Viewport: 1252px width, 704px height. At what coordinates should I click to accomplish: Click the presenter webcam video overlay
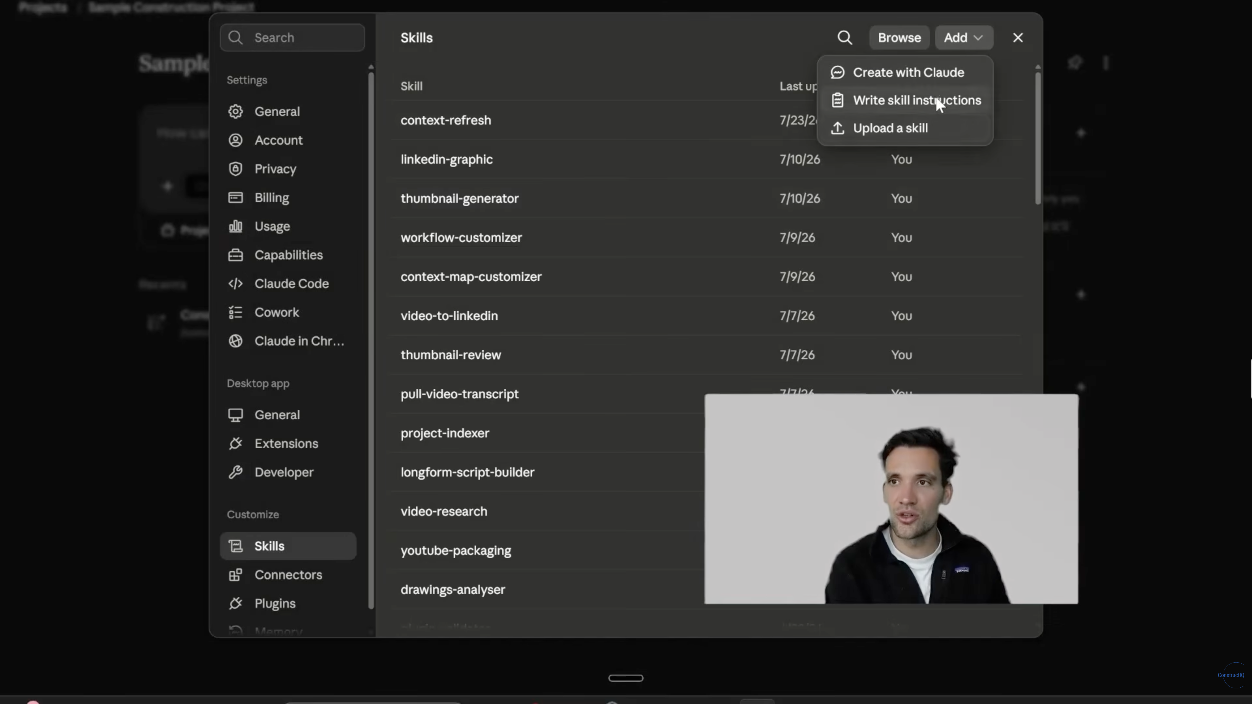pos(891,499)
